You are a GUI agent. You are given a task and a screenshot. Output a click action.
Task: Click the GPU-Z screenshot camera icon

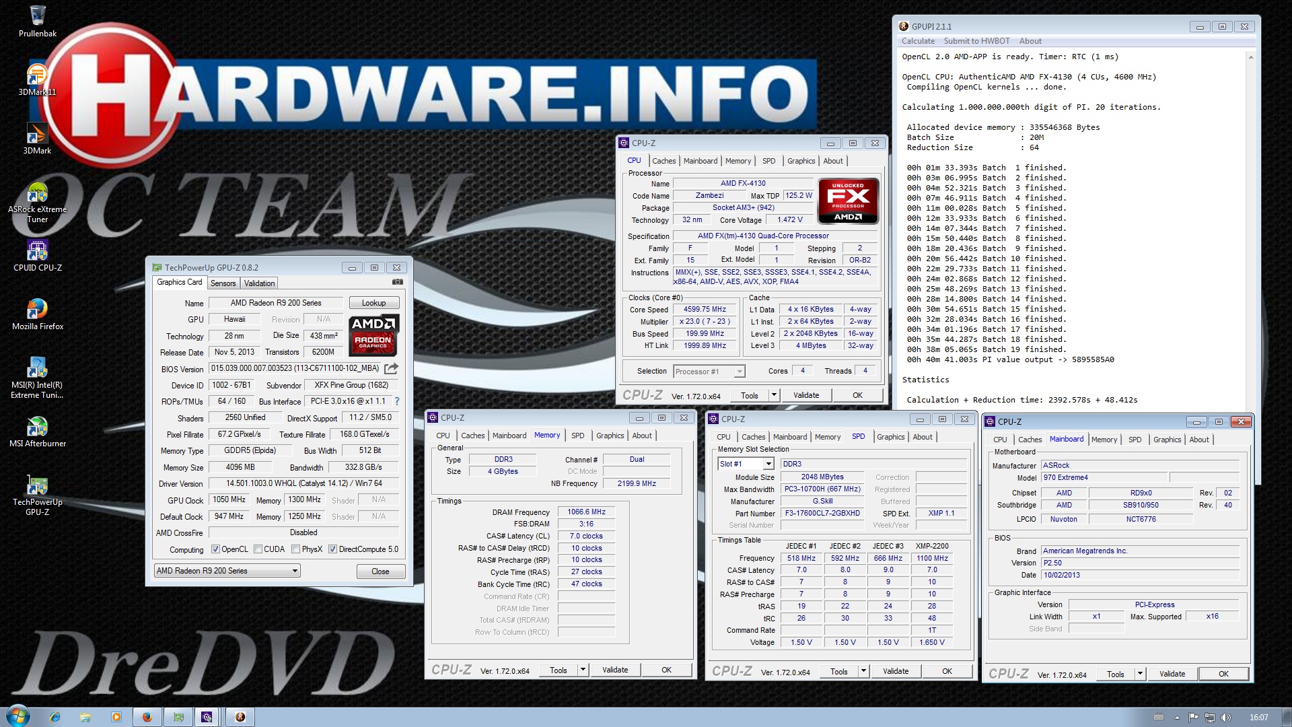tap(398, 282)
